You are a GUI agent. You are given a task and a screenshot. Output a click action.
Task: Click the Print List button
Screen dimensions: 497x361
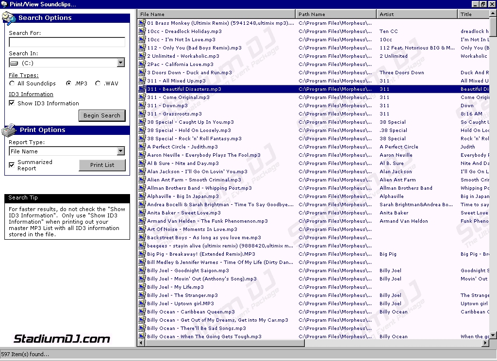click(102, 165)
